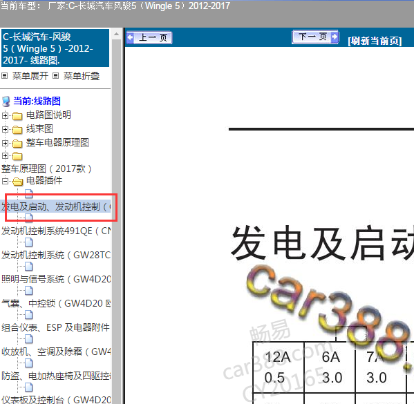Open 组合仪表、ESP 及电器附件 document
This screenshot has height=404, width=414.
coord(55,327)
